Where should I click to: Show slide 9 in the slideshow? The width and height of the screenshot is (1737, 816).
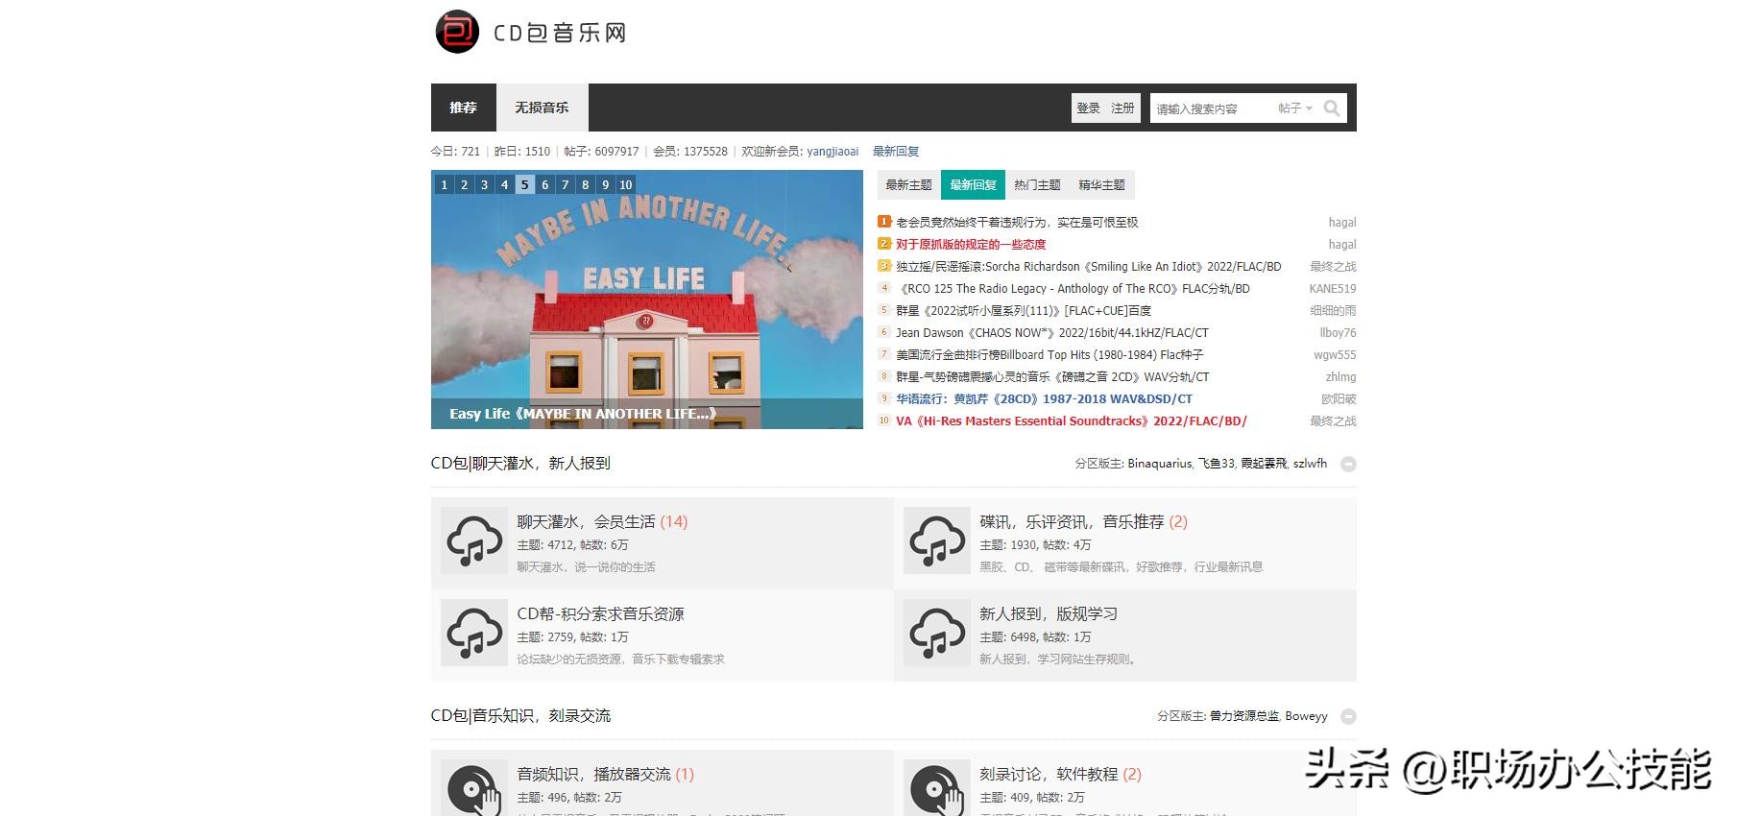(x=605, y=185)
